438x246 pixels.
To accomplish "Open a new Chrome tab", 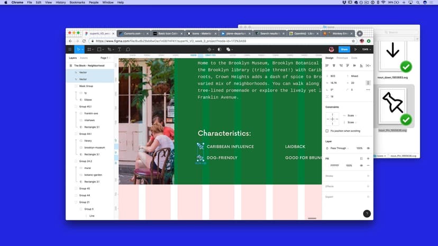I will click(x=360, y=33).
